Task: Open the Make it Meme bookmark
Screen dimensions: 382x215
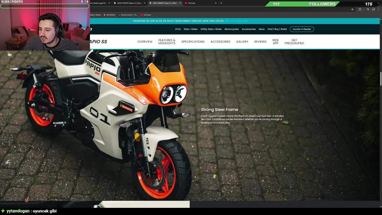Action: click(95, 15)
